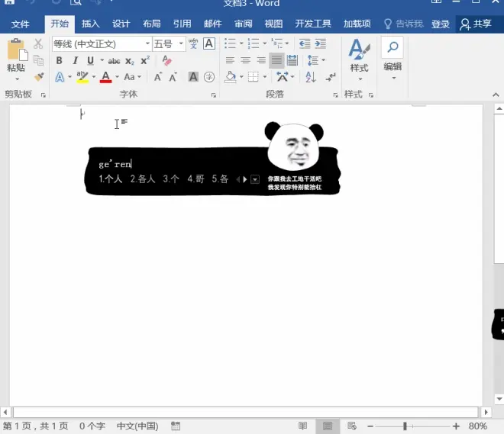Apply superscript formatting

click(x=145, y=60)
